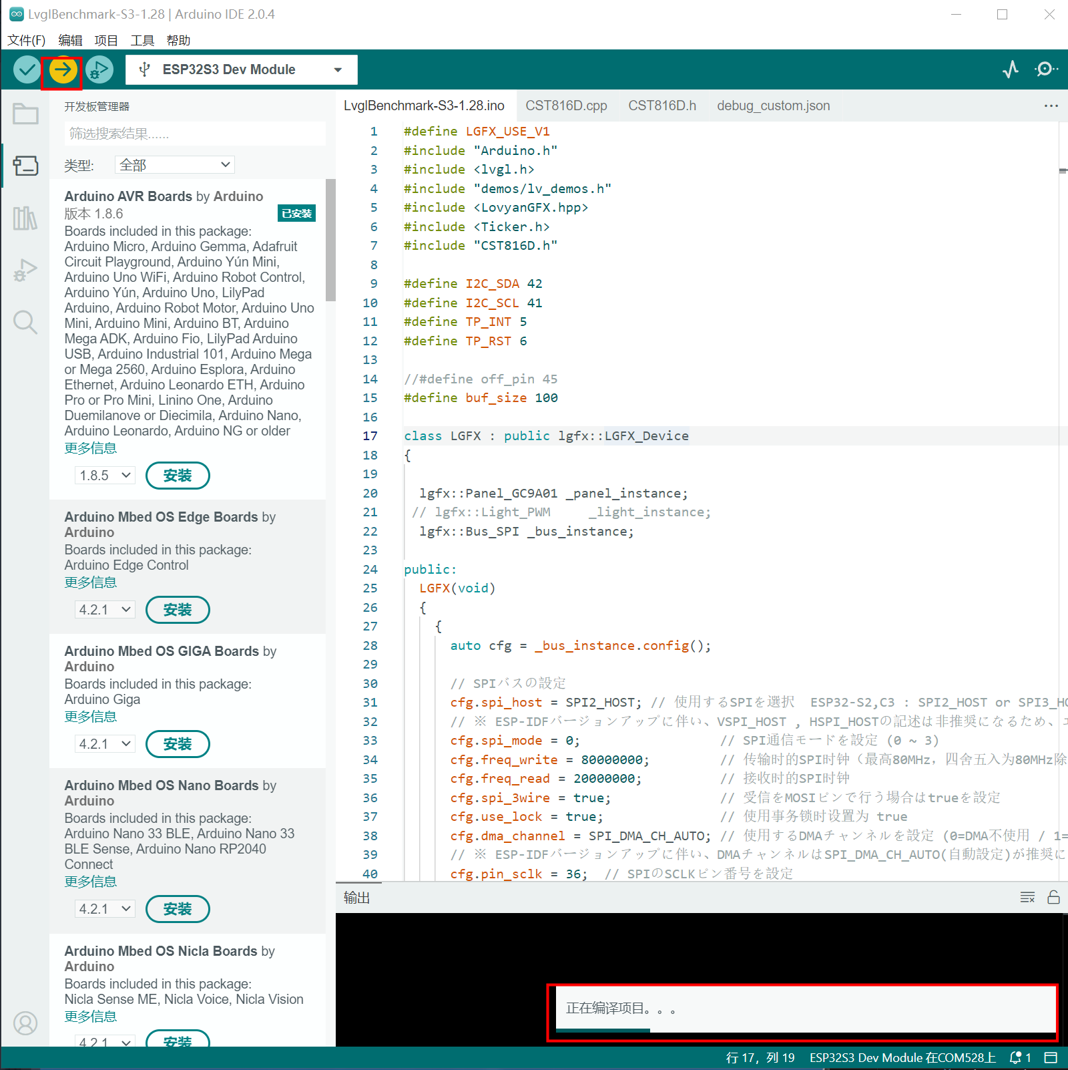
Task: Click the cfg.freq_write = 80000000 line
Action: point(549,759)
